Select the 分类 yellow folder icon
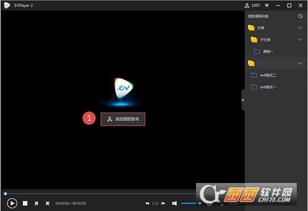This screenshot has height=211, width=308. [x=251, y=28]
